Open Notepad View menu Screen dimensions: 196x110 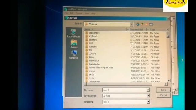click(87, 13)
